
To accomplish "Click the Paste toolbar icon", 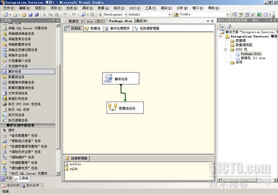I will click(x=57, y=15).
